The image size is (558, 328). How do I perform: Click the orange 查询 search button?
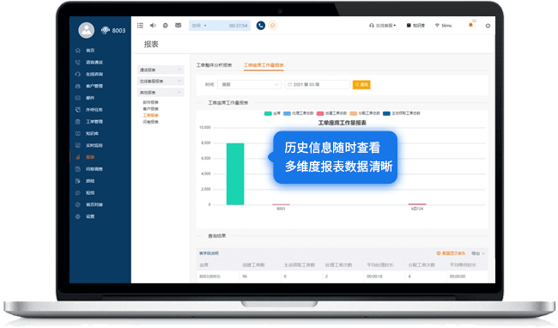(361, 85)
